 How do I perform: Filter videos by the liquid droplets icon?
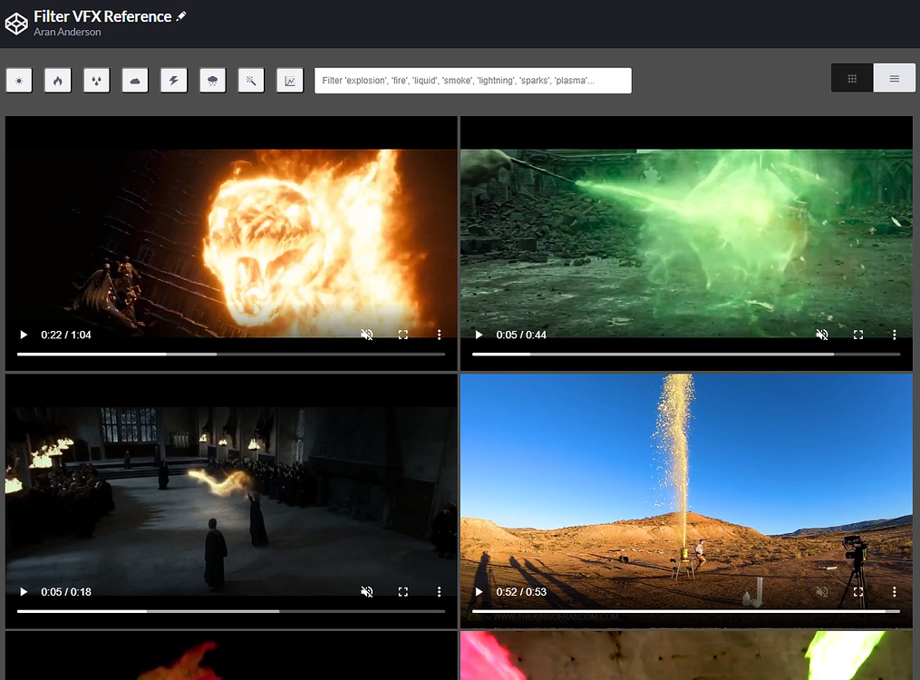click(97, 80)
